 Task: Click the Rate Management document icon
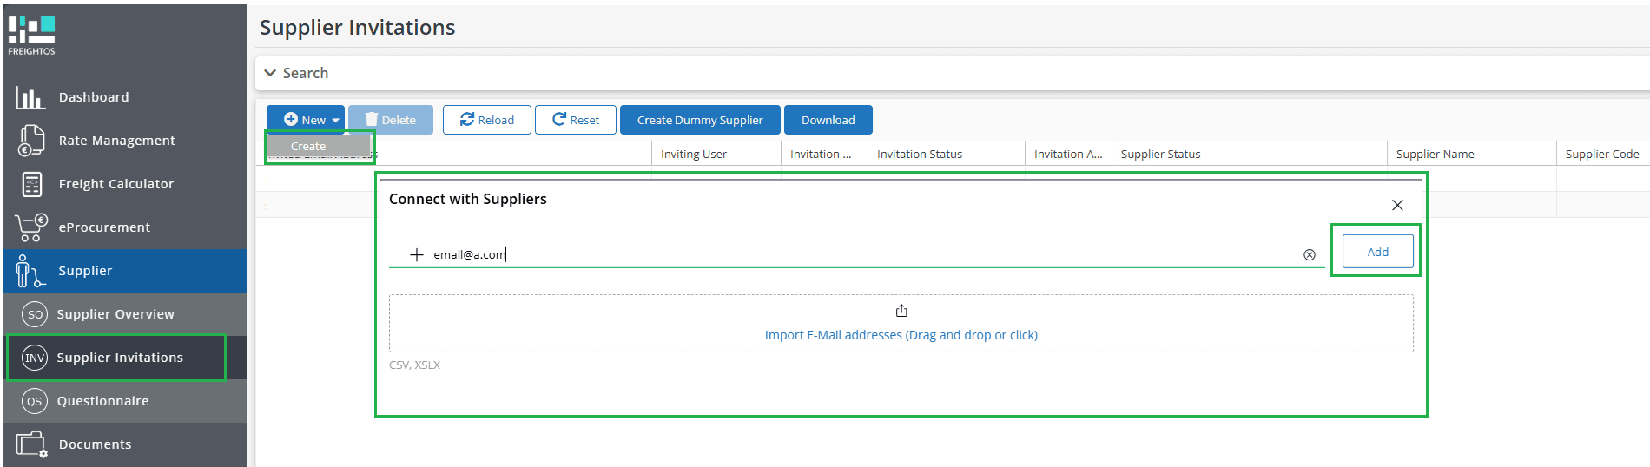(x=31, y=141)
